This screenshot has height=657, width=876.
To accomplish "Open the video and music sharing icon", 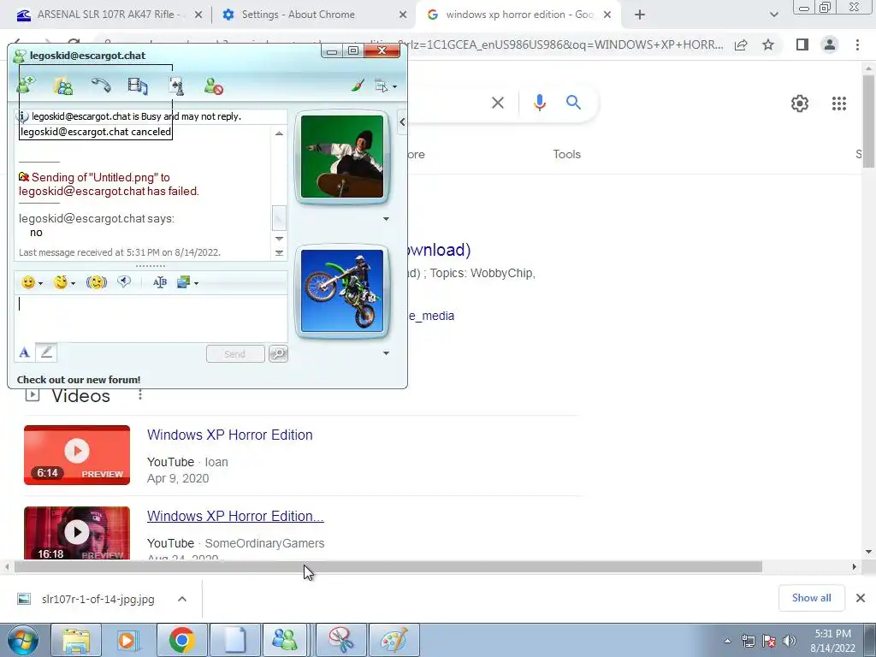I will (x=138, y=86).
